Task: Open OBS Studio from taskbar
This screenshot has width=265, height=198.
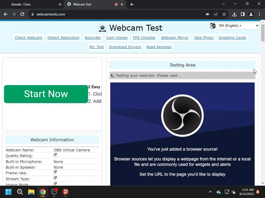Action: coord(54,192)
